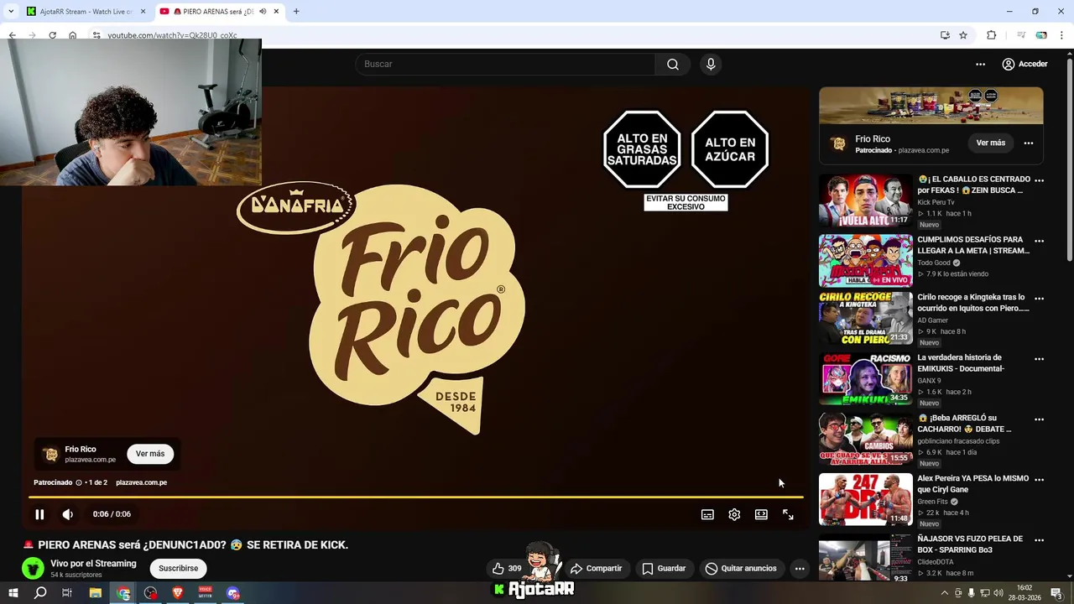This screenshot has height=604, width=1074.
Task: Subscribe using the Suscribirse button
Action: coord(179,569)
